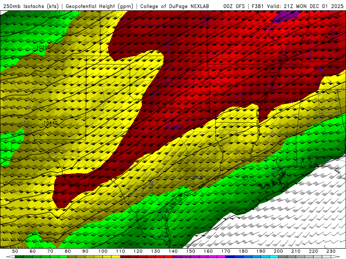Click the legend value 230
346x259 pixels.
click(x=331, y=251)
